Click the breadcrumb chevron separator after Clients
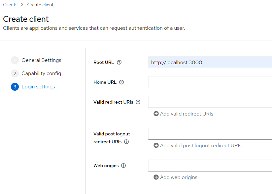The width and height of the screenshot is (272, 194). [x=22, y=5]
